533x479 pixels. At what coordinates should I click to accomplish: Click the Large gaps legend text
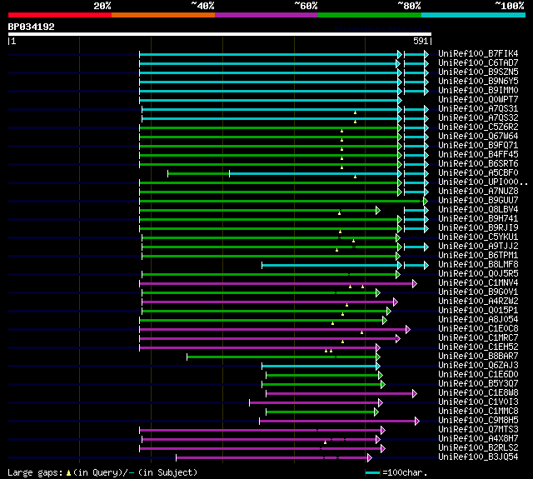[102, 472]
